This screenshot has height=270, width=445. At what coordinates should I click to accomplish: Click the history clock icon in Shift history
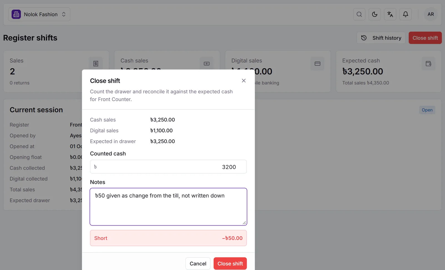pos(364,38)
